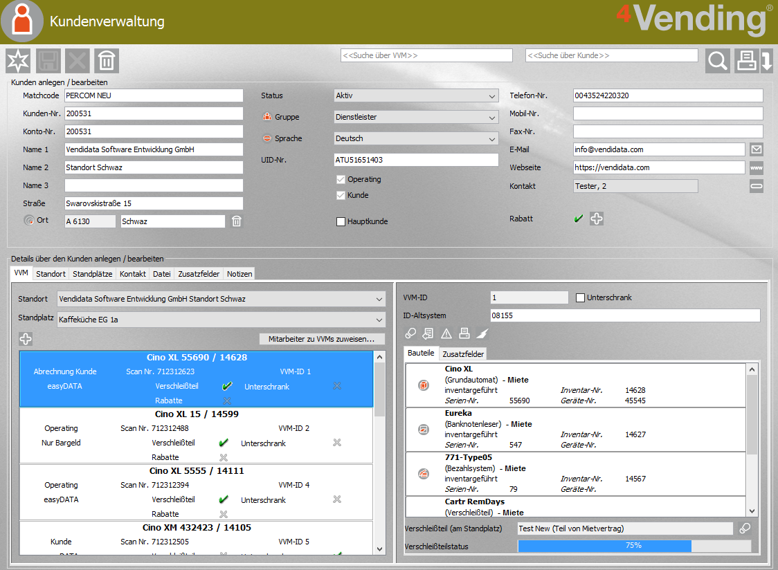Select the Cino XL 15 / 14599 entry
This screenshot has width=778, height=570.
[x=196, y=436]
